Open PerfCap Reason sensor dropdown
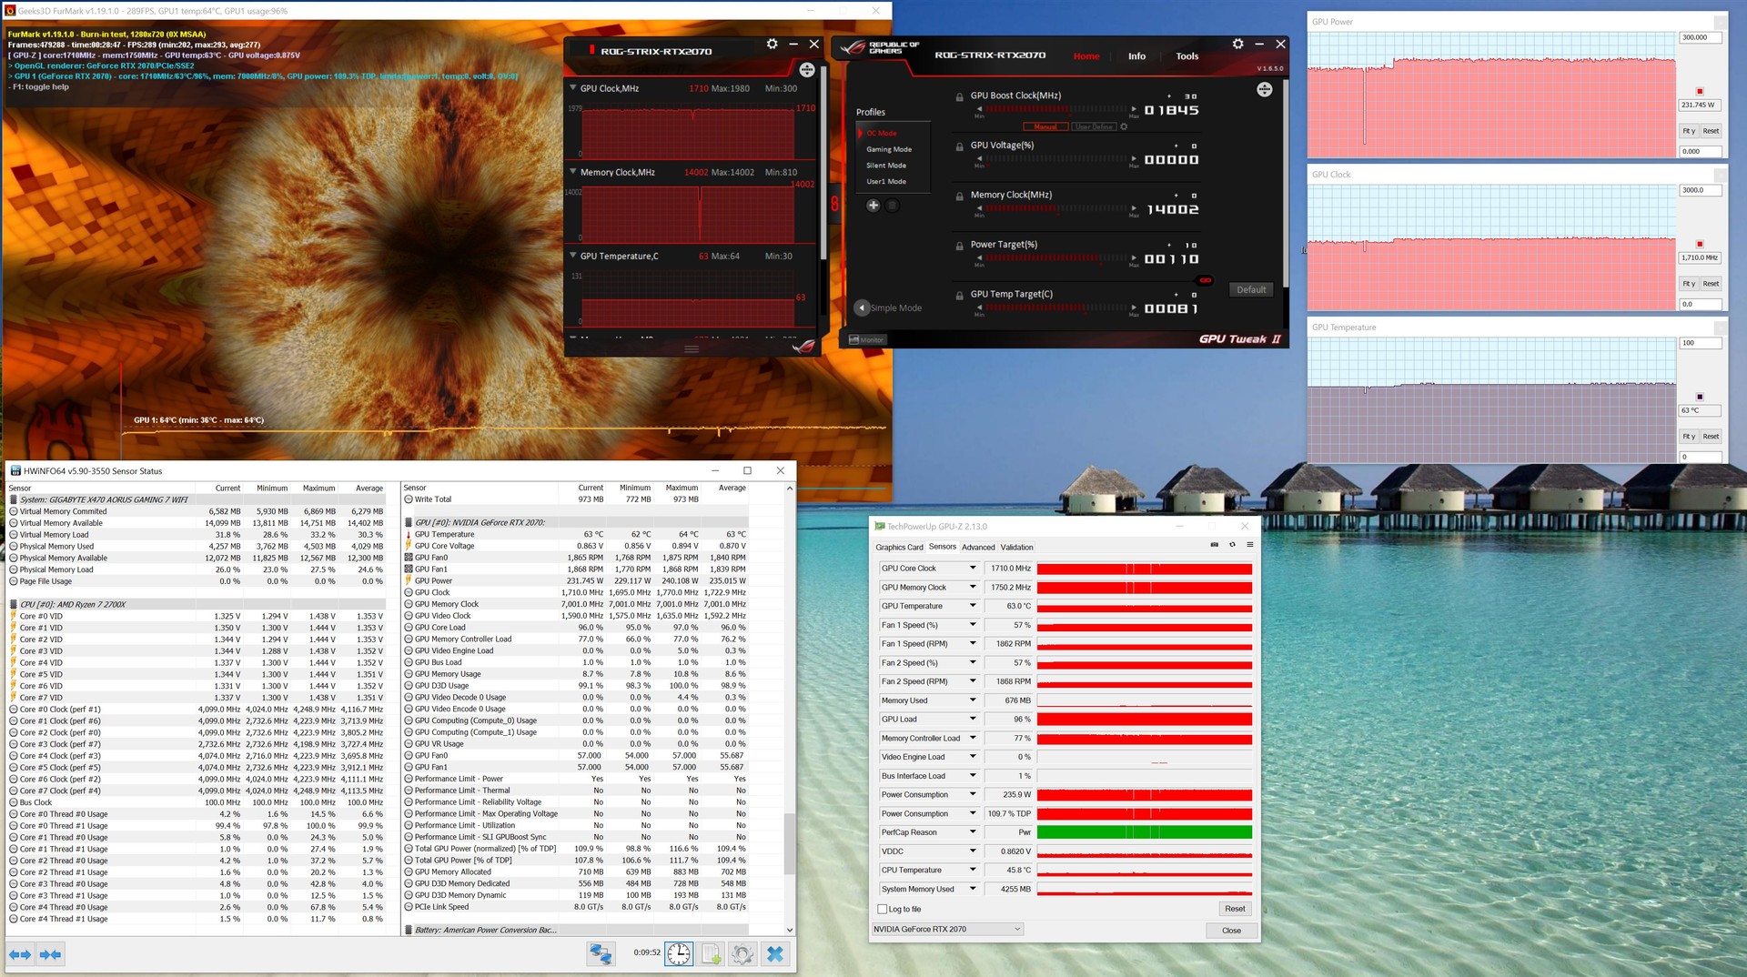This screenshot has width=1747, height=977. tap(973, 832)
